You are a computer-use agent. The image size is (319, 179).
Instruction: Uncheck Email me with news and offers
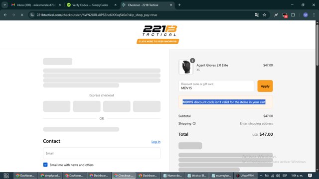(x=45, y=165)
